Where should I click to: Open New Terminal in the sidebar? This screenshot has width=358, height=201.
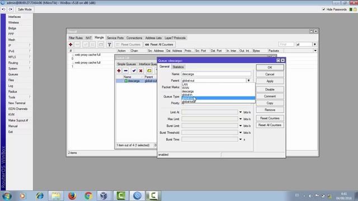17,103
